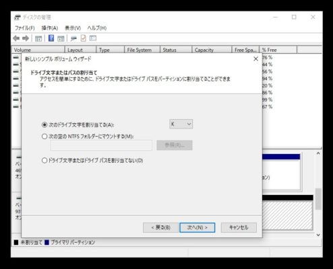Click the Forward arrow toolbar icon
Image resolution: width=333 pixels, height=269 pixels.
(26, 38)
